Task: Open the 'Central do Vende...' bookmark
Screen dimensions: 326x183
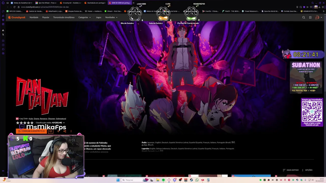Action: tap(34, 11)
